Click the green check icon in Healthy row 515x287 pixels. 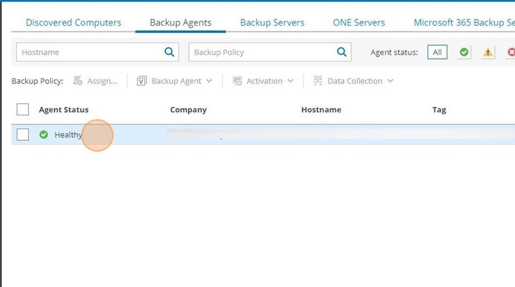(x=43, y=134)
